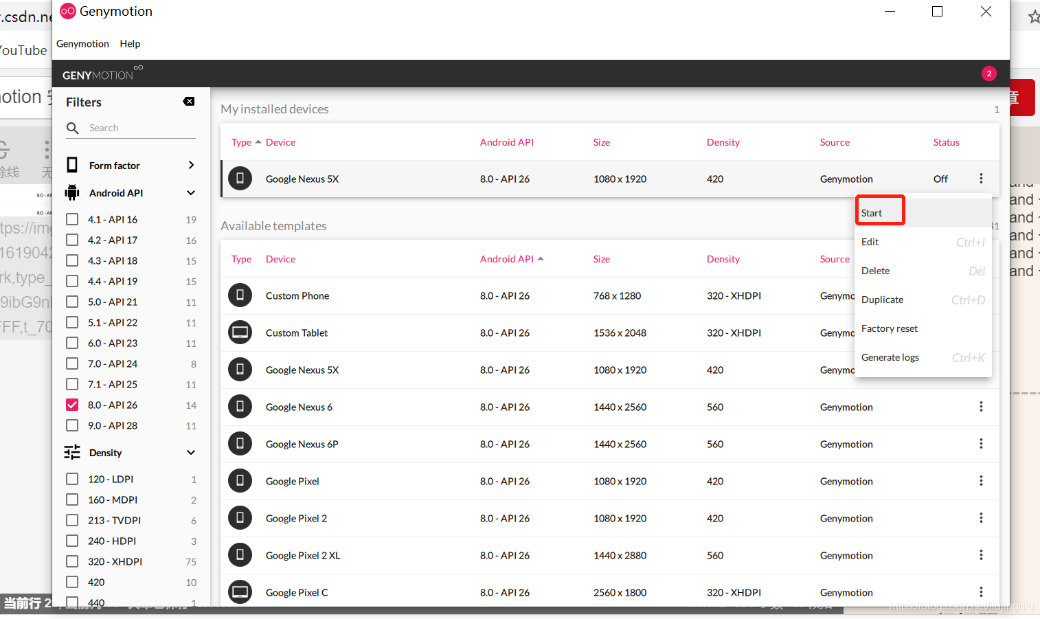This screenshot has width=1040, height=619.
Task: Click the Google Pixel 2 device icon
Action: coord(240,518)
